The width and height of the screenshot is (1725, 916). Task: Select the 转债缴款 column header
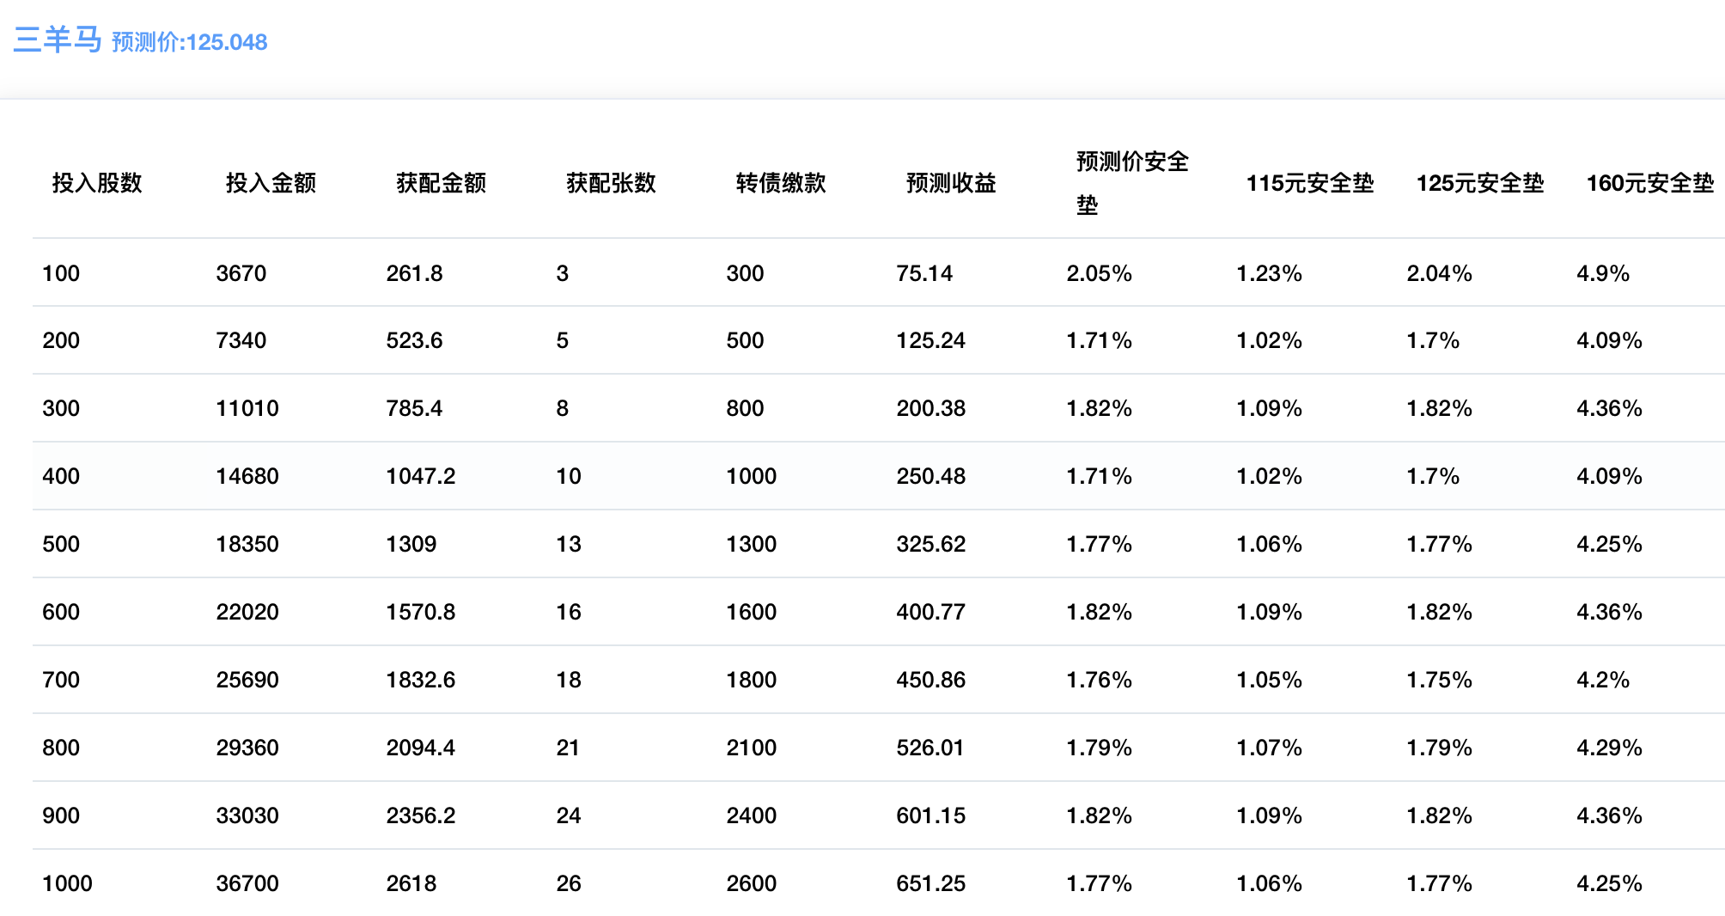pyautogui.click(x=781, y=183)
